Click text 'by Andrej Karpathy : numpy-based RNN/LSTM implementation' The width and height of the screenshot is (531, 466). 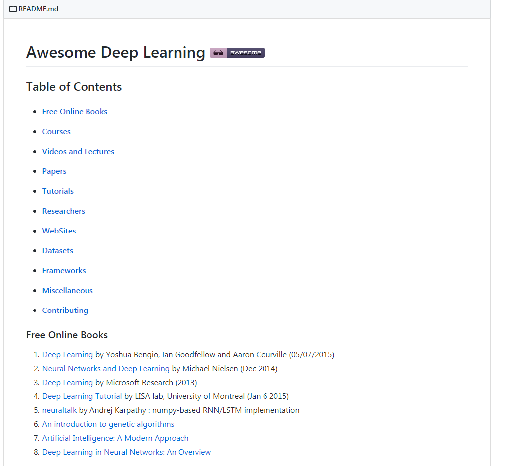189,410
